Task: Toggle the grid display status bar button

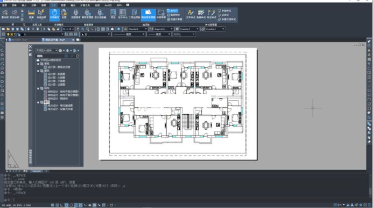Action: (57, 205)
